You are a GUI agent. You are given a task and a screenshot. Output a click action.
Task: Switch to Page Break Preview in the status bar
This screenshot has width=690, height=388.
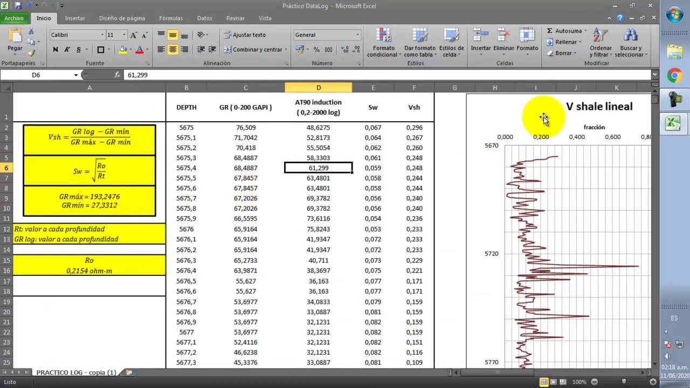(x=564, y=382)
